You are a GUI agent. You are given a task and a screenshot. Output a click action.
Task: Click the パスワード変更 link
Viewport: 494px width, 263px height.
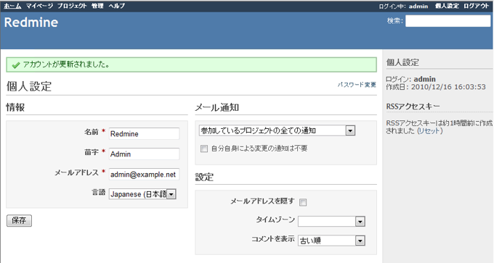(x=357, y=85)
